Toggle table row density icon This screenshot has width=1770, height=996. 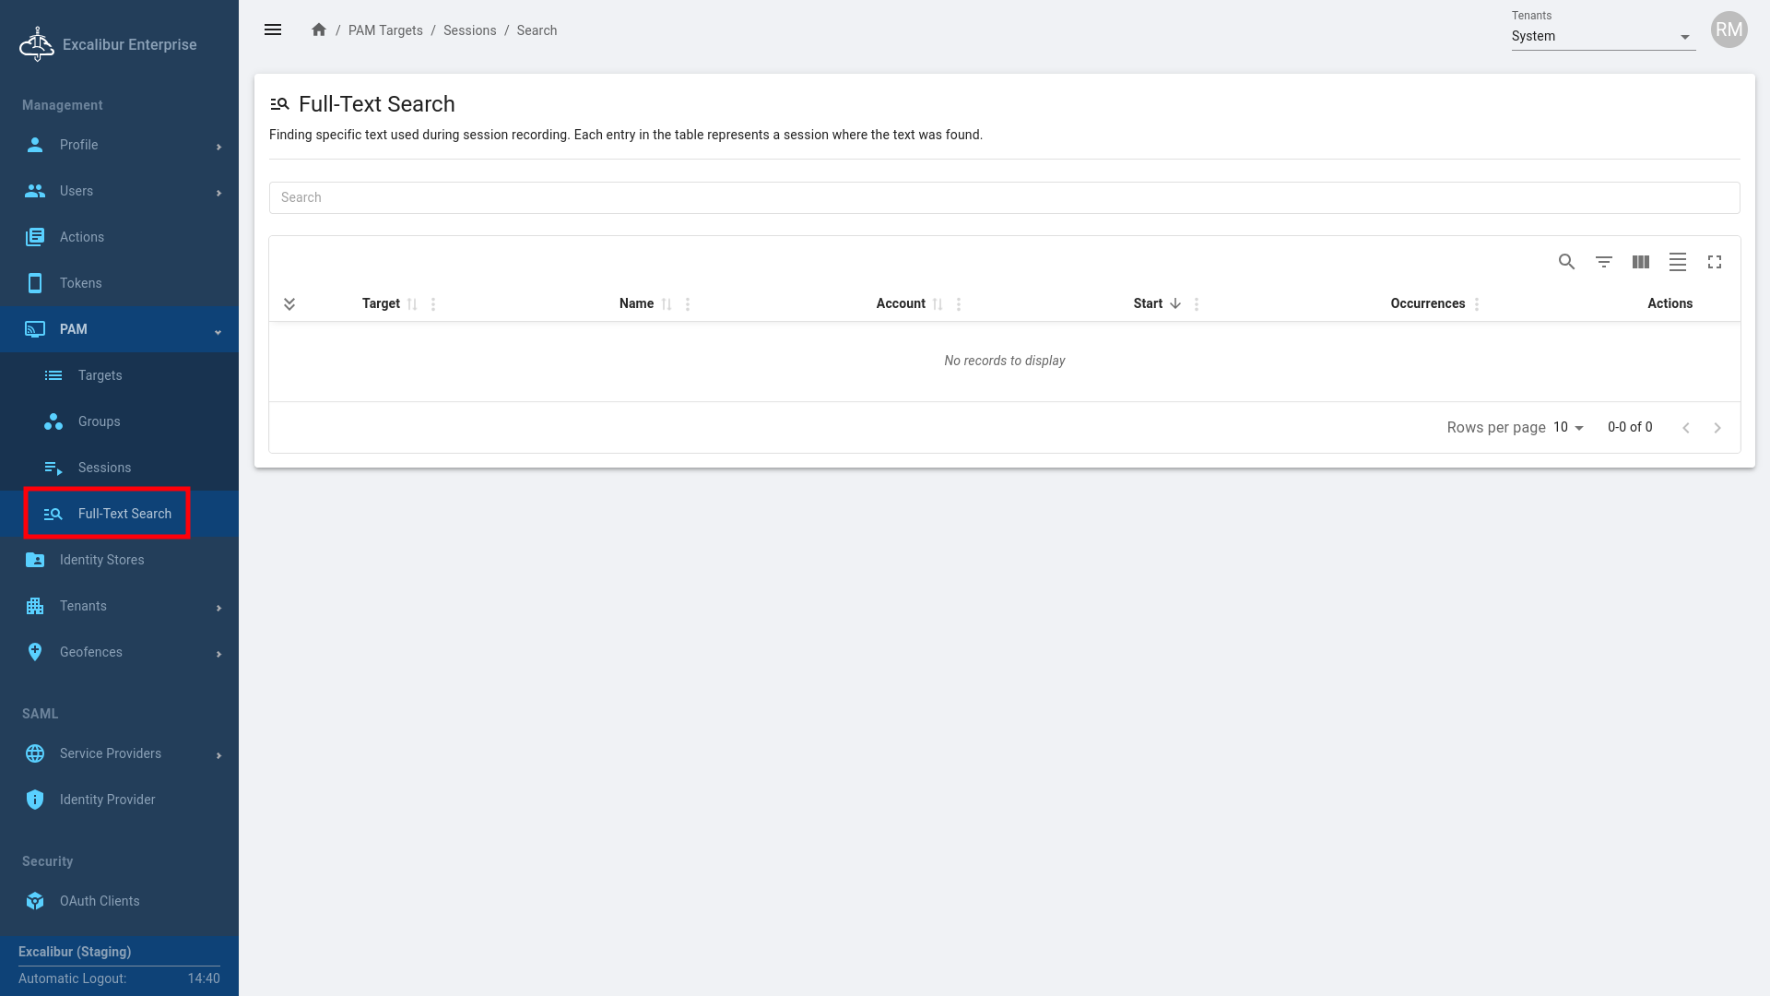point(1678,262)
